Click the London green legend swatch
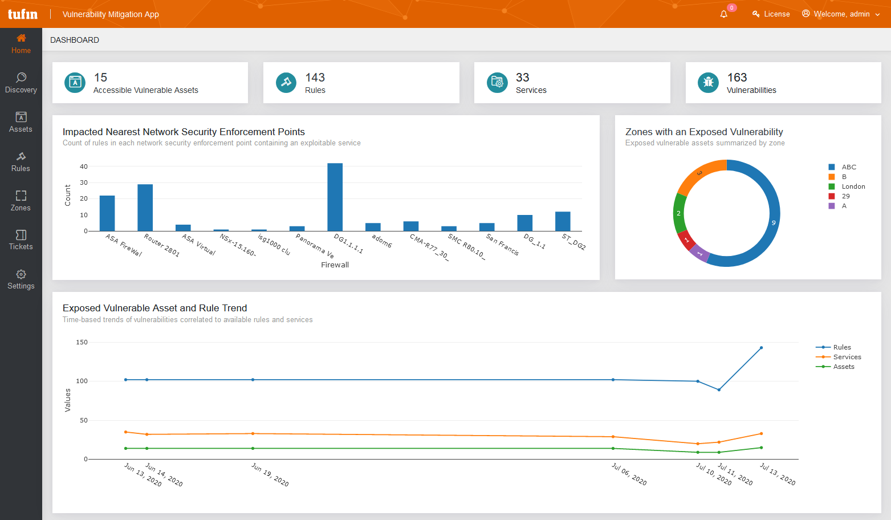The image size is (891, 520). [x=832, y=186]
